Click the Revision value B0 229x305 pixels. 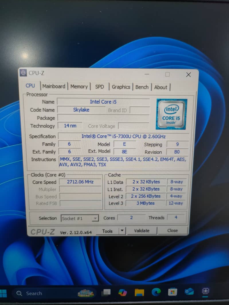tap(177, 152)
